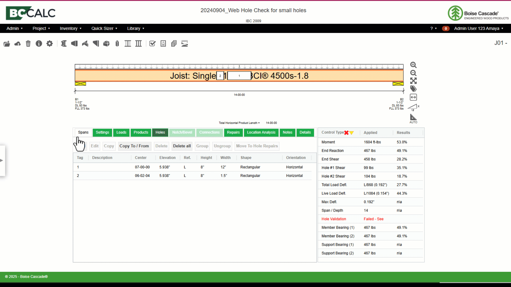Select the I-joist member icon

point(64,44)
